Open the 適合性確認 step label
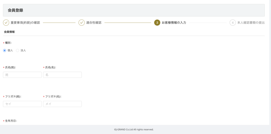This screenshot has height=134, width=271. click(x=94, y=23)
